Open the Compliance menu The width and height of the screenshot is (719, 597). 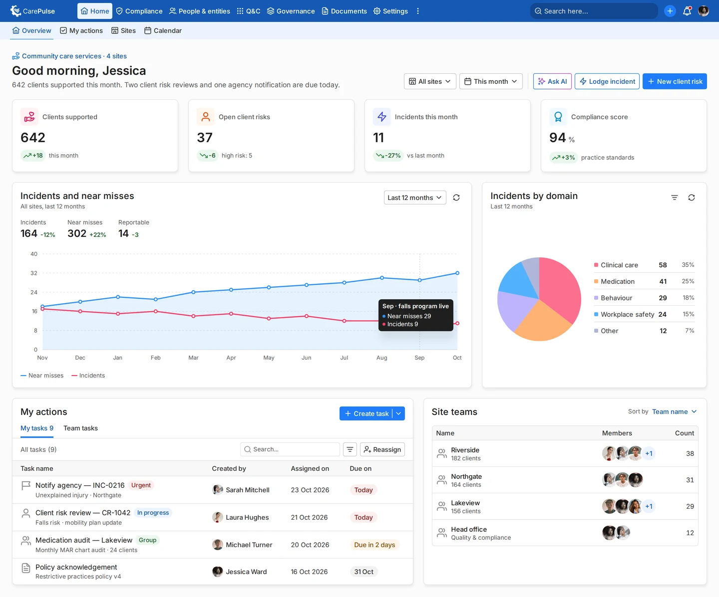click(139, 11)
